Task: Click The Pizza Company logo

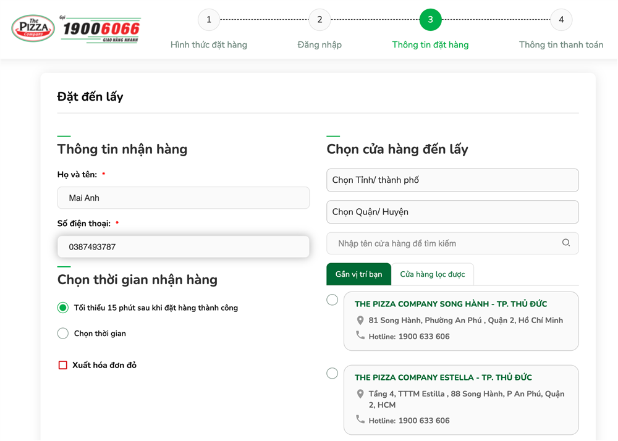Action: click(x=33, y=28)
